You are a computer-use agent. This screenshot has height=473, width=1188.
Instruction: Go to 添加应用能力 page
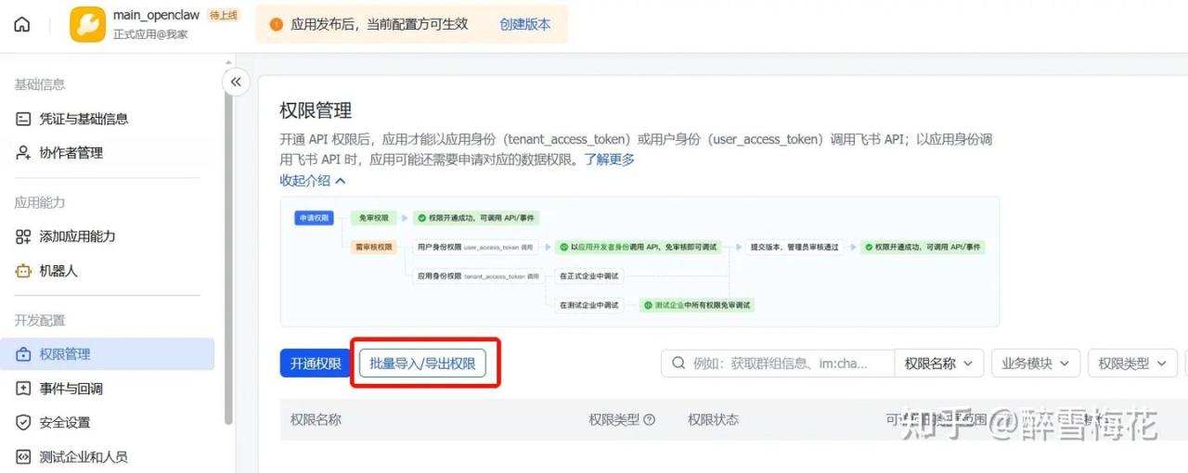coord(77,236)
